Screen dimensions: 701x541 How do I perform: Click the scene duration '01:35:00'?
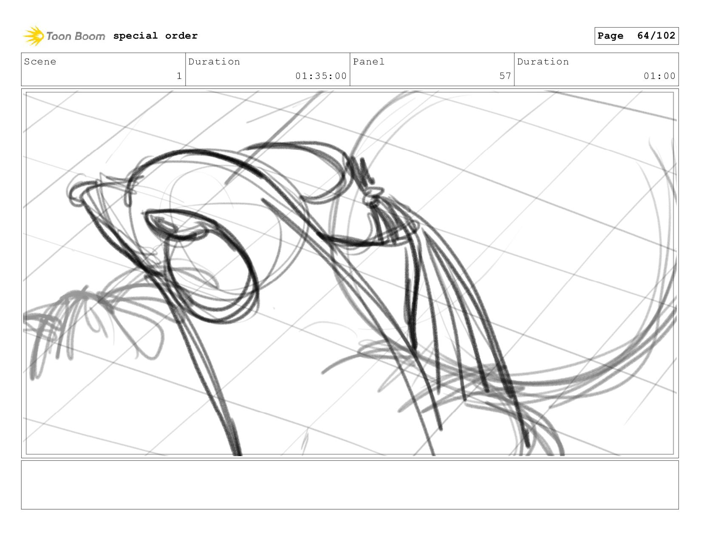coord(321,76)
